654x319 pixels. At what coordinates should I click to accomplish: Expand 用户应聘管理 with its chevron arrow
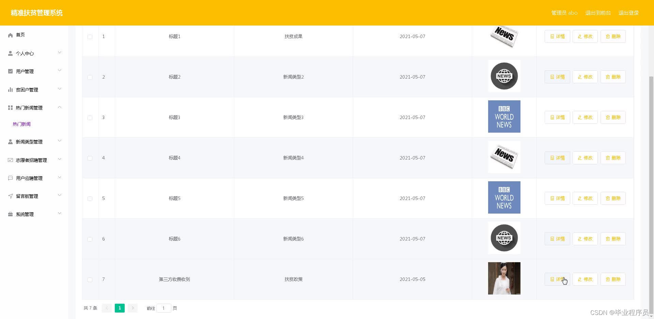(x=60, y=177)
